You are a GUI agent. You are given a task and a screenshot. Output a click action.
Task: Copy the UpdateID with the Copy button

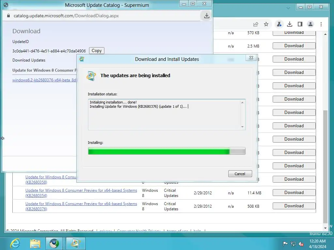click(97, 50)
